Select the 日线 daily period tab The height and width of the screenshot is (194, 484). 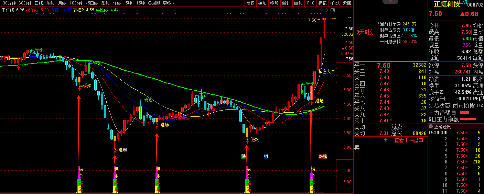tap(39, 3)
